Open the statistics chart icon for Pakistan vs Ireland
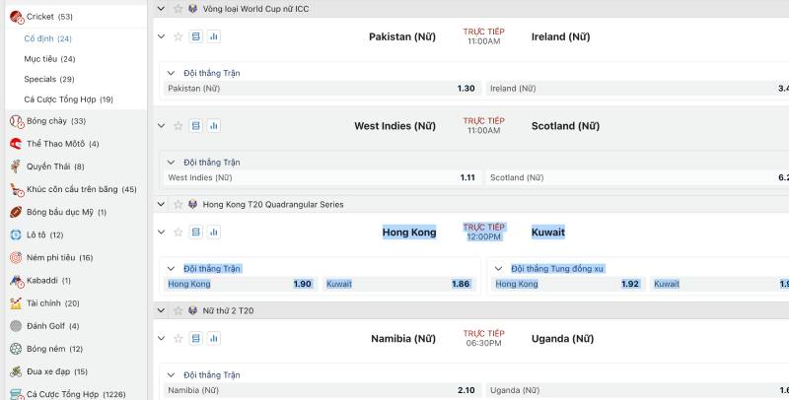The image size is (789, 400). click(213, 36)
